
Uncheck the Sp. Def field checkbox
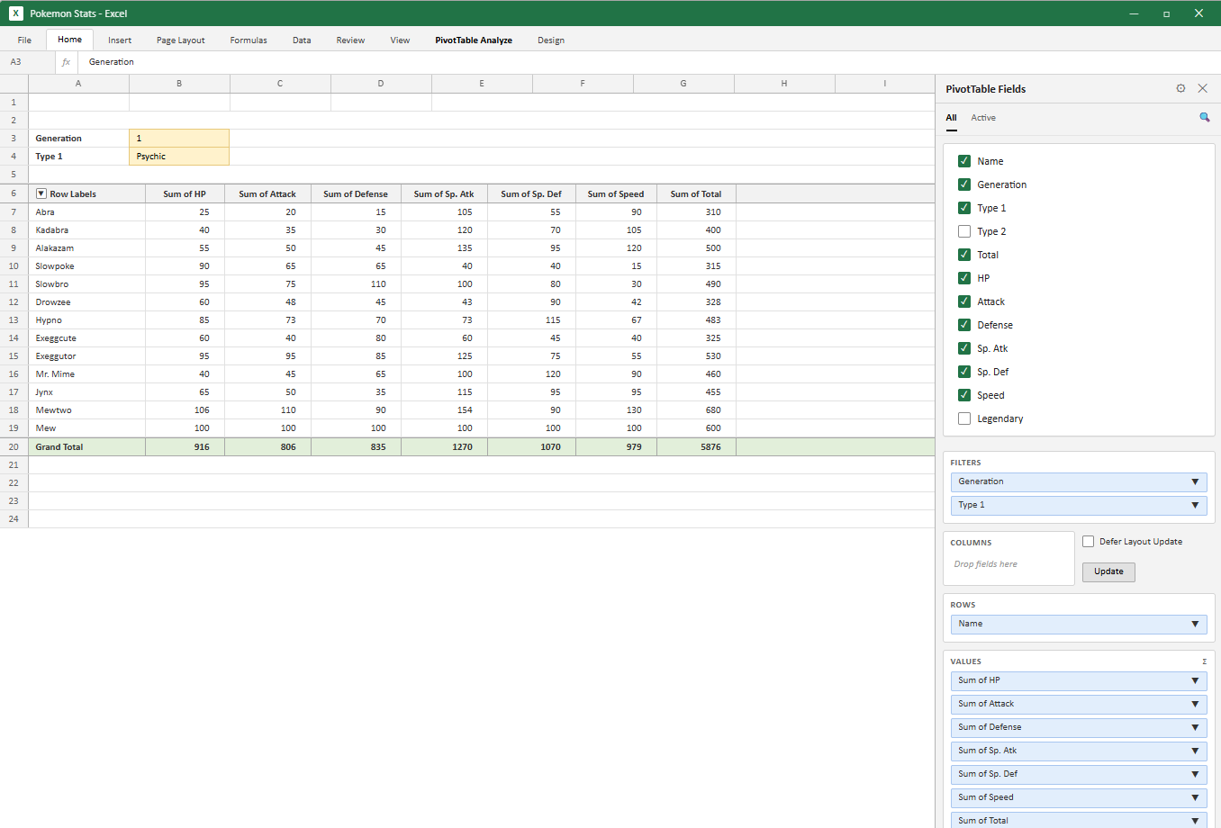tap(964, 372)
